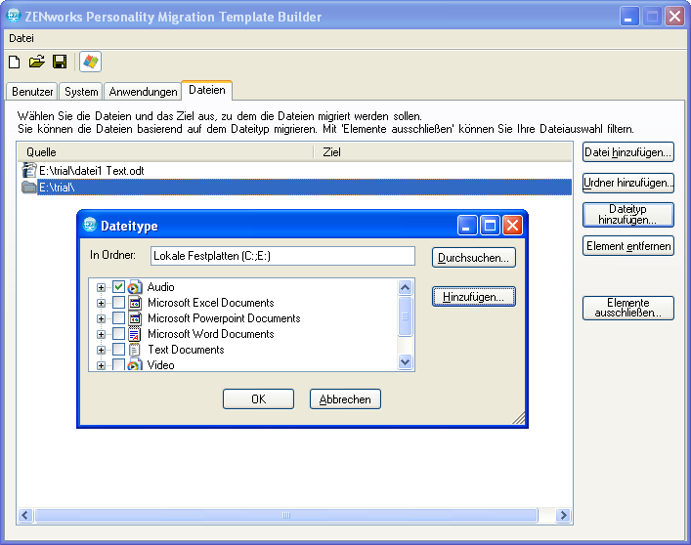Open a template with the folder icon

pyautogui.click(x=37, y=62)
